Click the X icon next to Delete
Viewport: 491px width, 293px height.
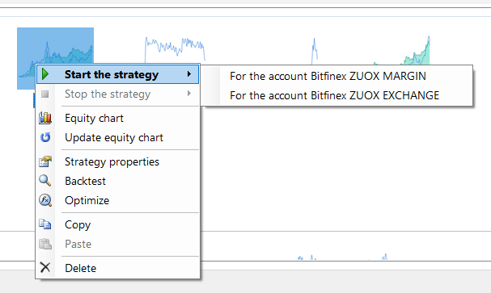[x=45, y=267]
